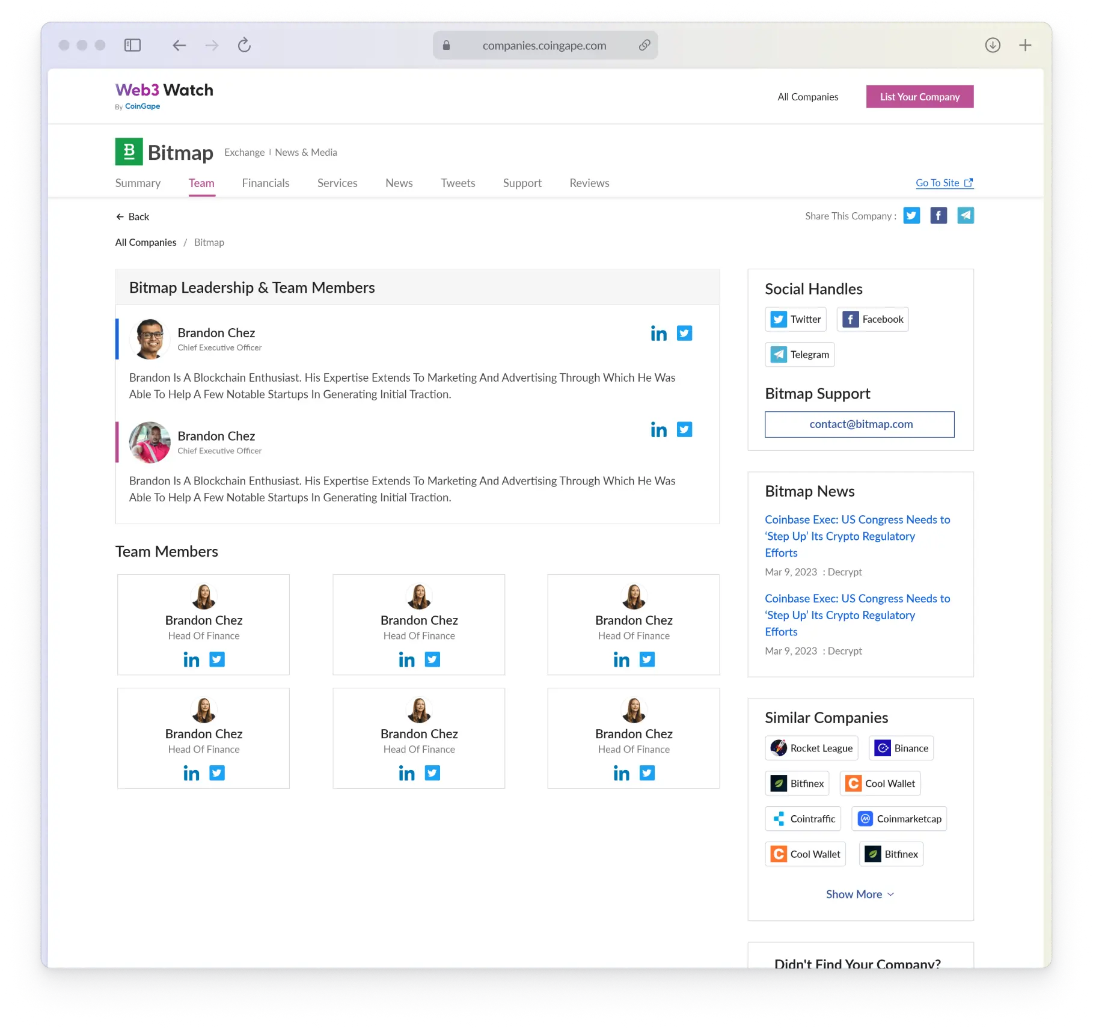The image size is (1093, 1028).
Task: Open LinkedIn of second-row middle team card
Action: click(407, 773)
